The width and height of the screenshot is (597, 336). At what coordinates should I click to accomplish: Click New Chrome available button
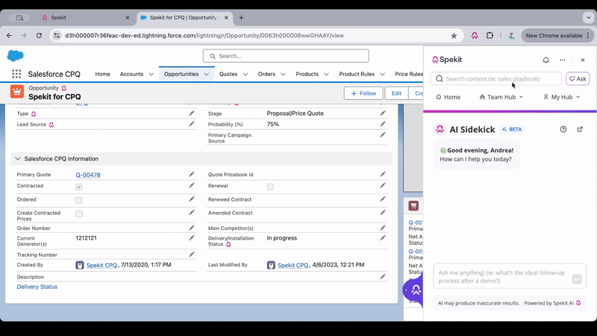coord(557,35)
